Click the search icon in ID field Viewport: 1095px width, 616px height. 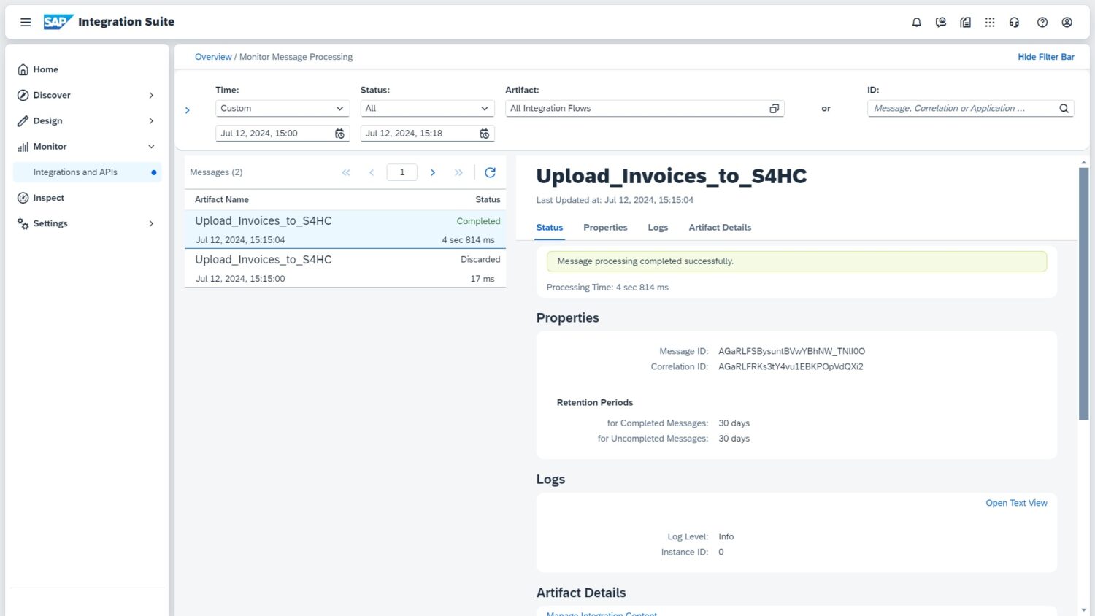point(1064,109)
